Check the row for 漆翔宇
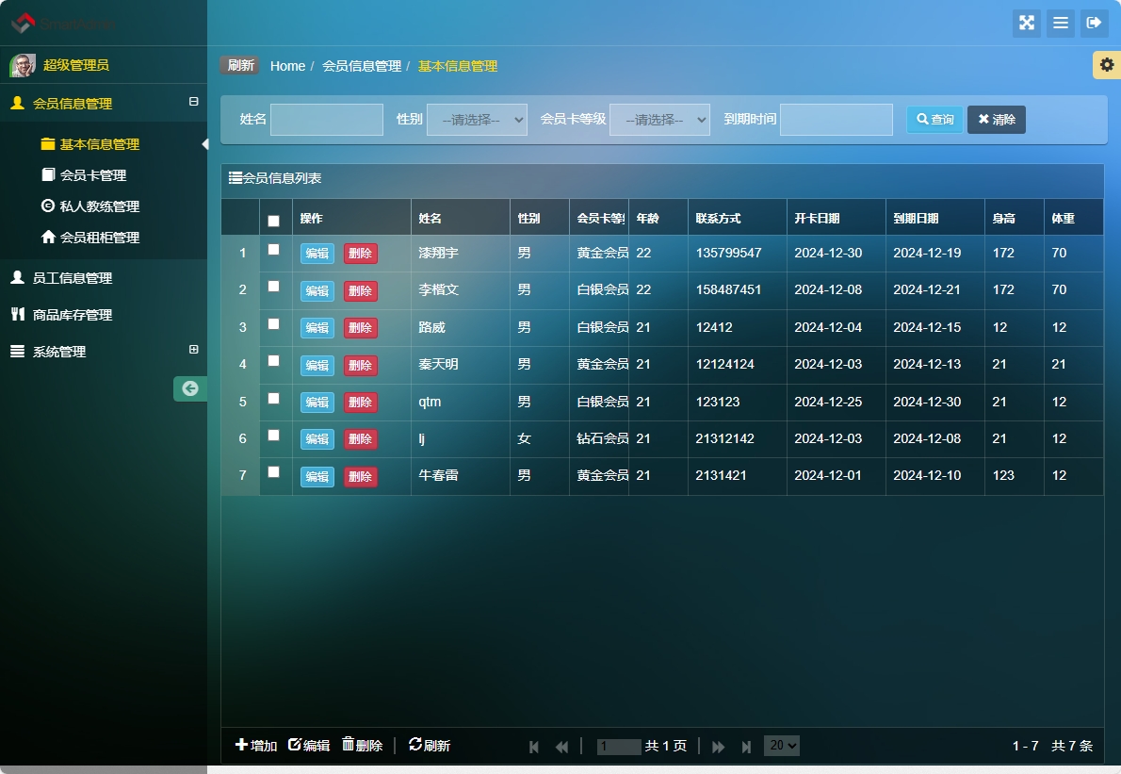The width and height of the screenshot is (1121, 774). tap(273, 250)
